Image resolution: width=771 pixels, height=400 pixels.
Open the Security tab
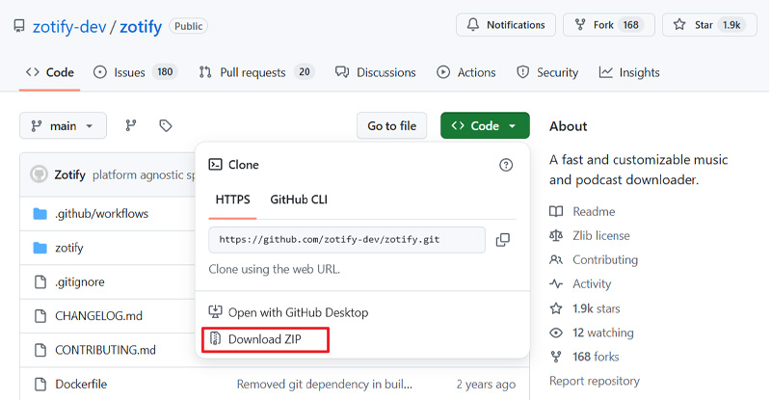[x=547, y=72]
